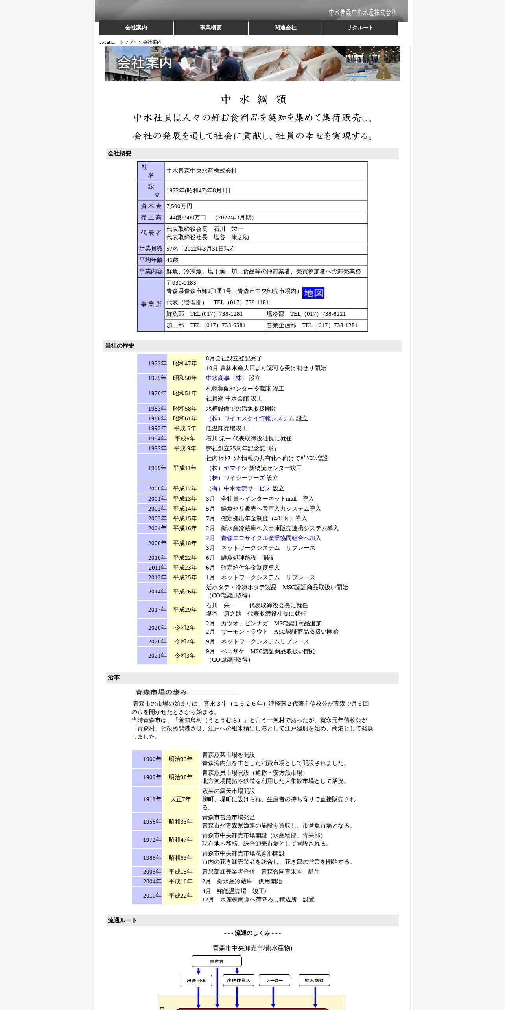Click the 流通ルート section heading

click(122, 920)
